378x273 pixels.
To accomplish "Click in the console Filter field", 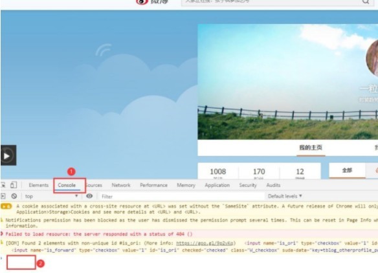I will coord(182,197).
